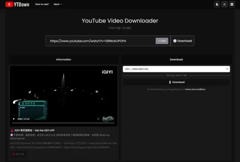
Task: Open the How to use? page
Action: [42, 4]
